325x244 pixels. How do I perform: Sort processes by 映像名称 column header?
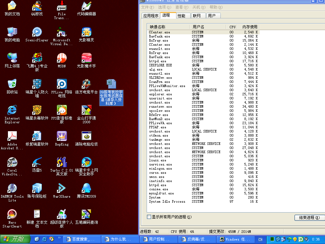(169, 27)
